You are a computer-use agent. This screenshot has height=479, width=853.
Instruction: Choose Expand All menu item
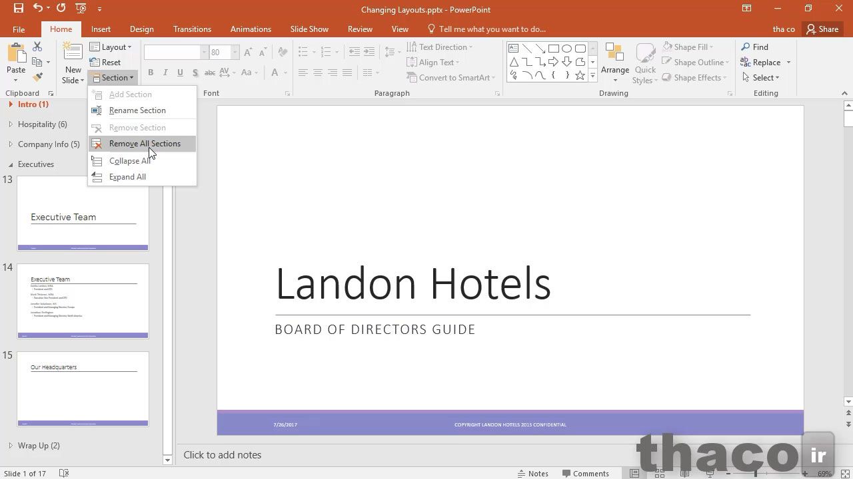click(x=142, y=177)
